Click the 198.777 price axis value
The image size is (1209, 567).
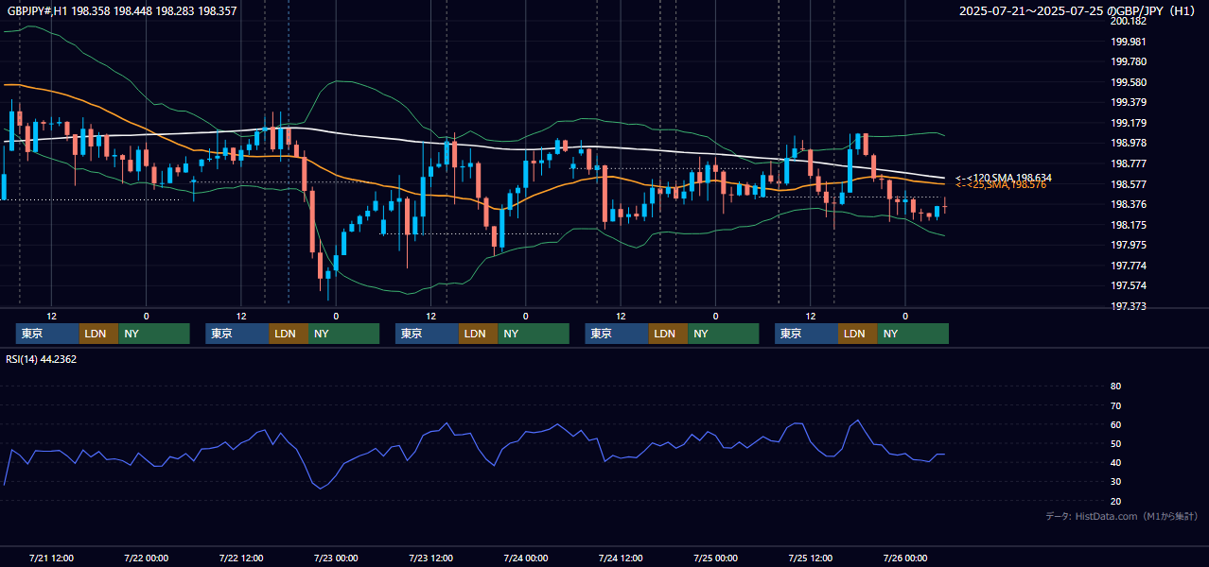coord(1128,163)
